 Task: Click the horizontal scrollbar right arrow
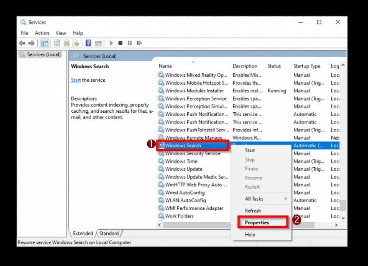pyautogui.click(x=336, y=225)
